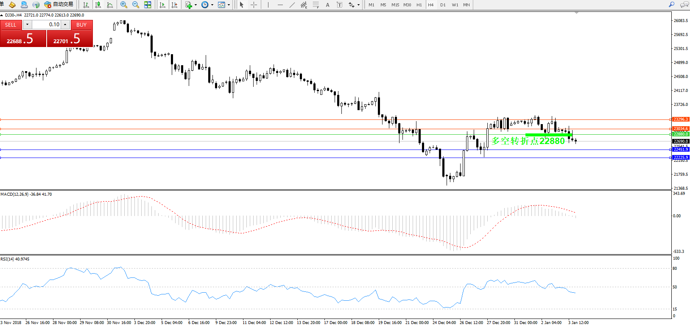Open the search magnifier in top right

tap(671, 5)
